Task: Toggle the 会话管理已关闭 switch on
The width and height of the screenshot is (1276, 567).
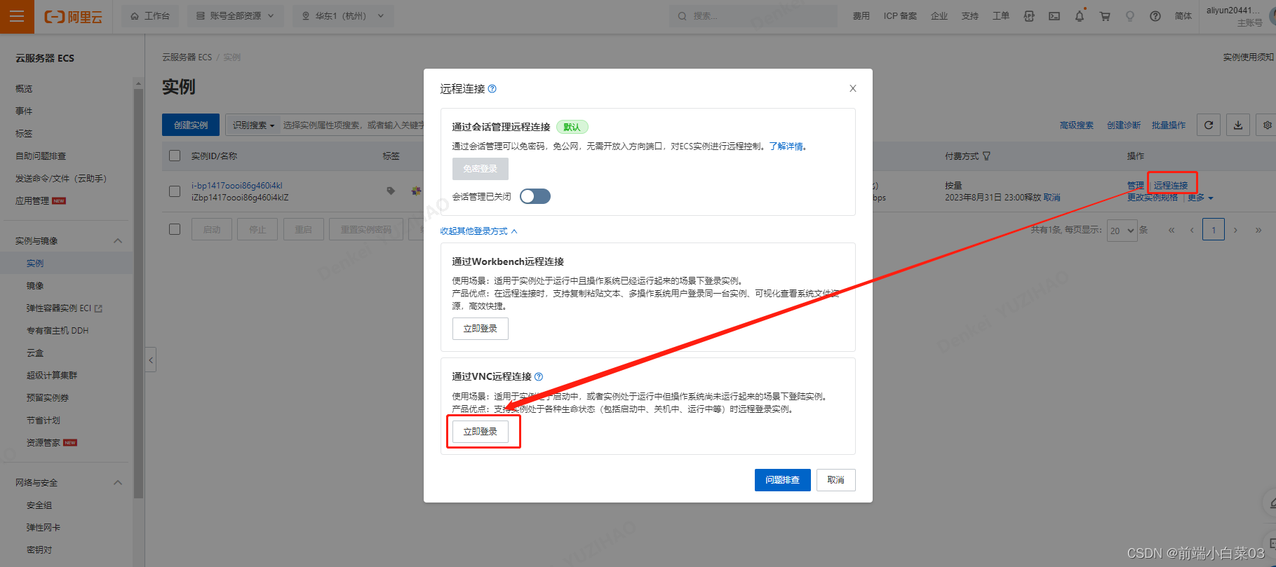Action: (535, 196)
